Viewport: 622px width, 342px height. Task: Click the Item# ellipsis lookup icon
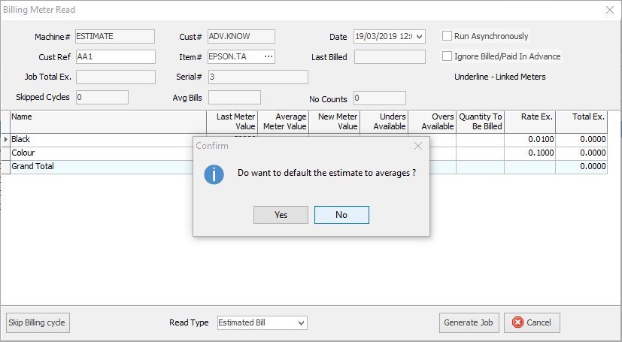pyautogui.click(x=269, y=56)
